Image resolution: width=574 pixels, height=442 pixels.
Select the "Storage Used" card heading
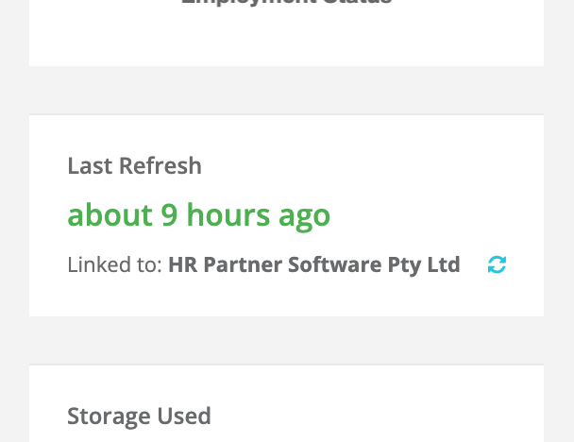pos(139,416)
